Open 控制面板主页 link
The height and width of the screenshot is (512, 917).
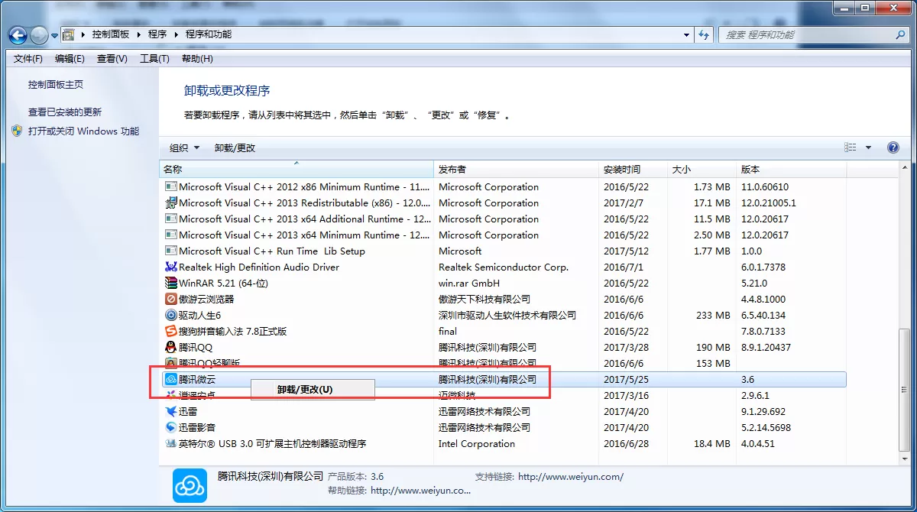[x=56, y=85]
